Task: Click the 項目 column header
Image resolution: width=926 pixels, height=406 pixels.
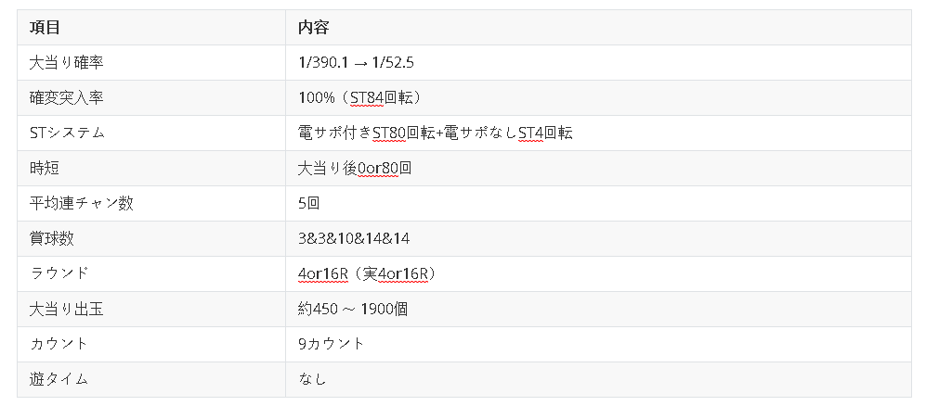Action: (x=46, y=27)
